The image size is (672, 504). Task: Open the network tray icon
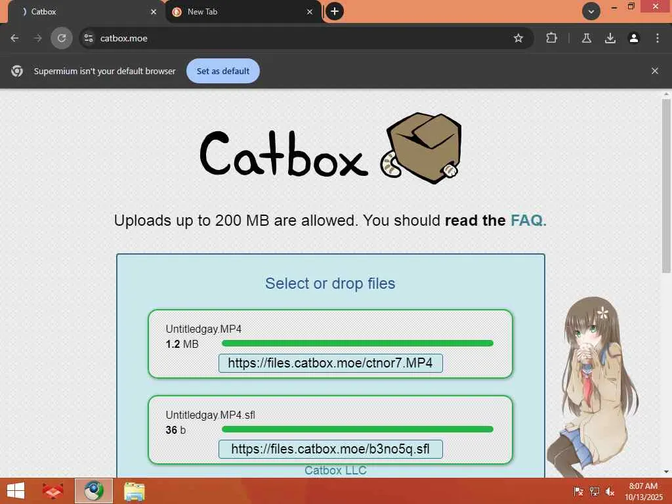click(x=594, y=492)
